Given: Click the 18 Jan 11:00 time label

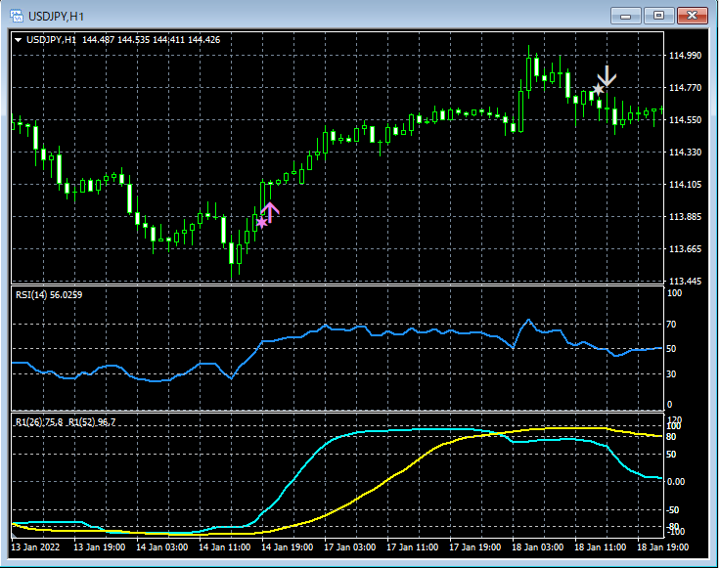Looking at the screenshot, I should coord(600,547).
